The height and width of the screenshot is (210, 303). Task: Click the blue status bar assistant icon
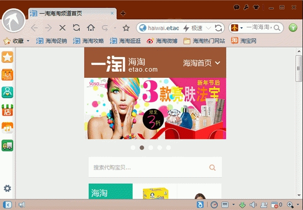(200, 204)
